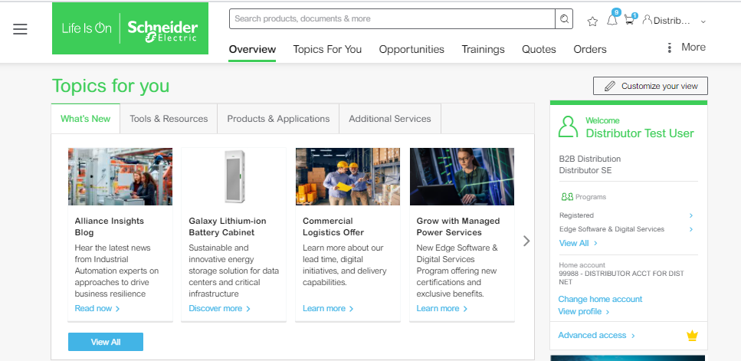Click the Programs people icon
Screen dimensions: 741x361
click(567, 196)
